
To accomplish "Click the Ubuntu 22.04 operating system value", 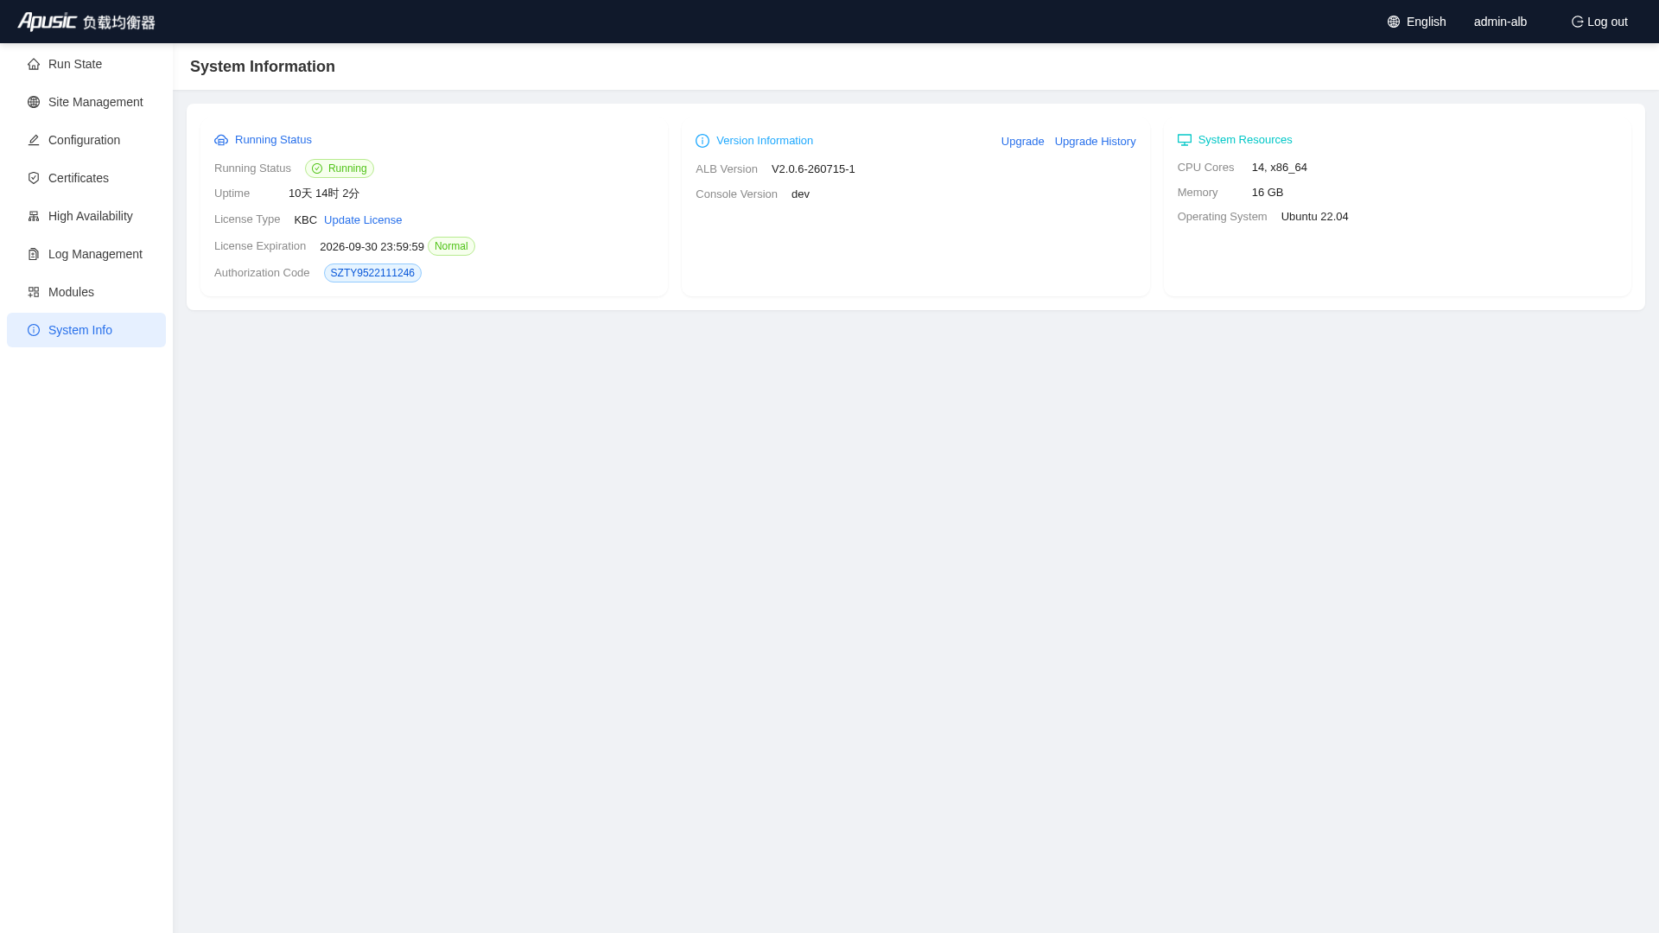I will pyautogui.click(x=1314, y=217).
